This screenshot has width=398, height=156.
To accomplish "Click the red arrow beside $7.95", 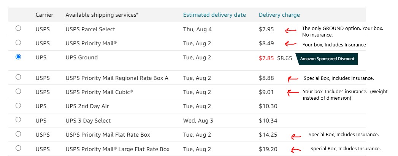I will 291,30.
